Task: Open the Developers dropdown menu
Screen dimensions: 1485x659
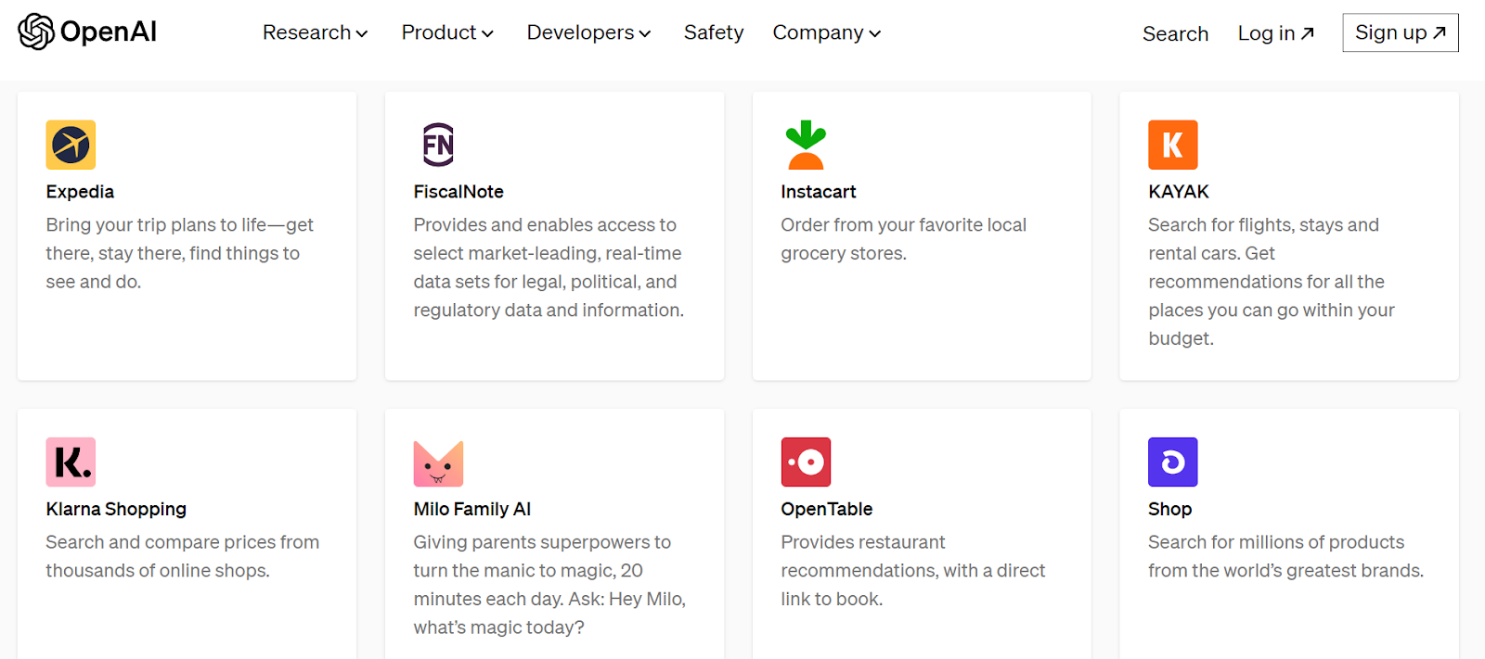Action: tap(588, 32)
